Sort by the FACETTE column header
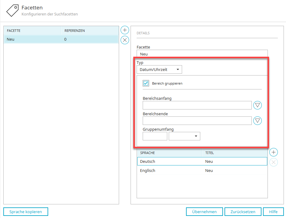 (32, 31)
